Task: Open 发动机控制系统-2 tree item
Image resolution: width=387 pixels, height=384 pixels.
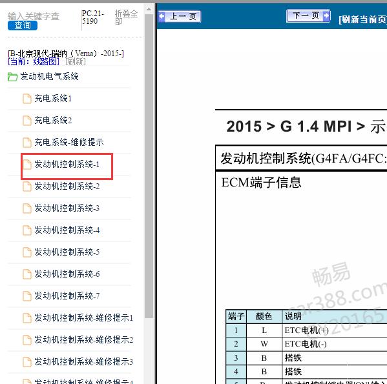Action: [67, 186]
